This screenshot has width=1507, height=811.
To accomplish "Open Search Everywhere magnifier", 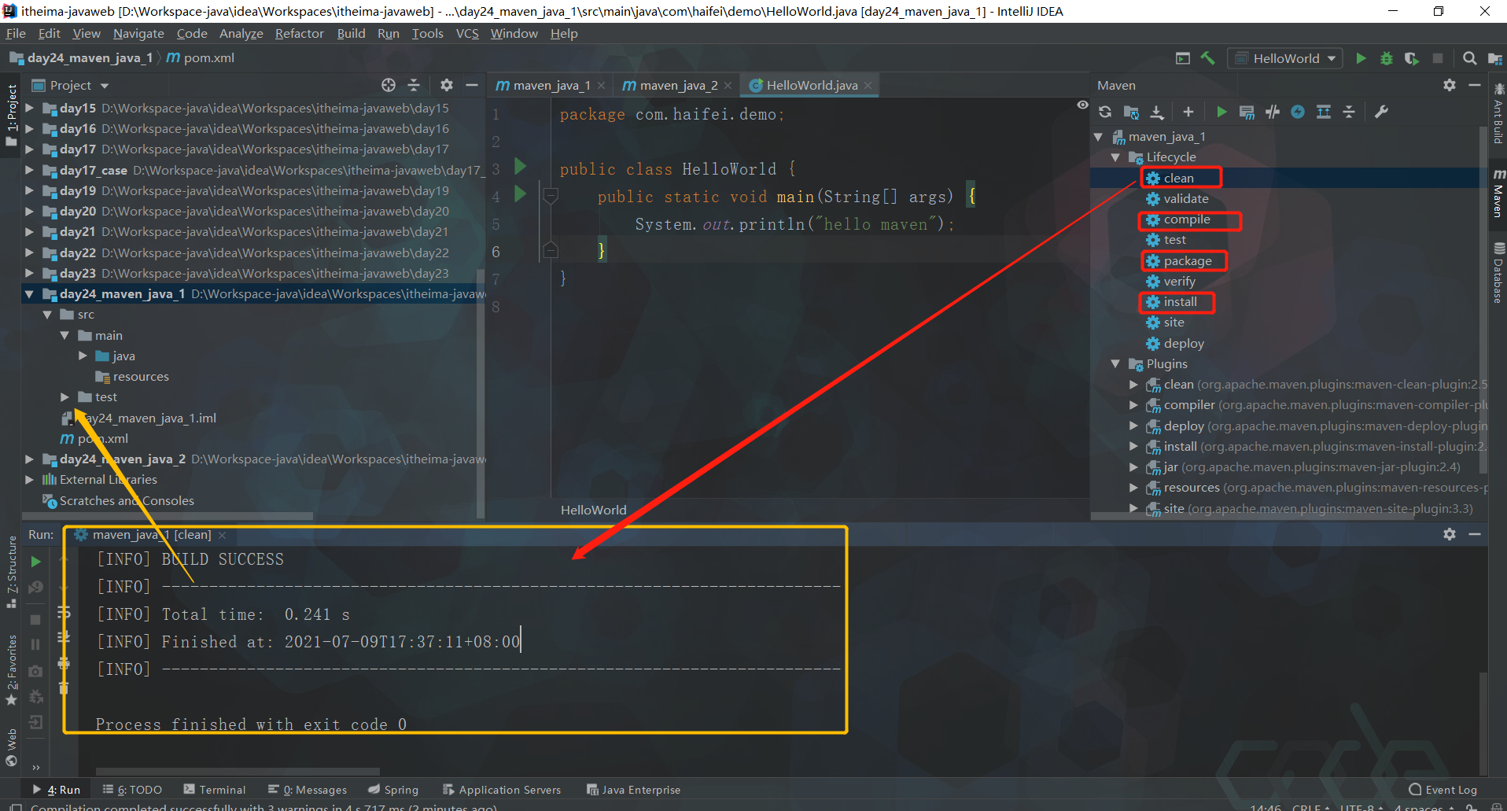I will click(x=1469, y=58).
